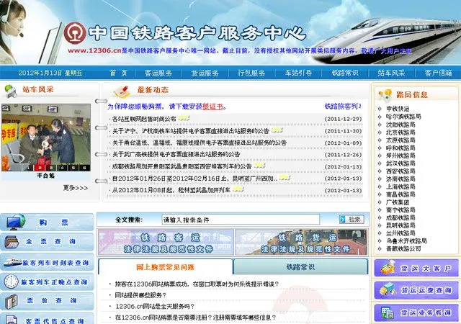Click the 购票 button
This screenshot has height=324, width=461.
(x=47, y=222)
